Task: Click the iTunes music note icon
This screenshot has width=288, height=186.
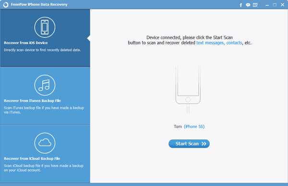Action: pyautogui.click(x=45, y=85)
